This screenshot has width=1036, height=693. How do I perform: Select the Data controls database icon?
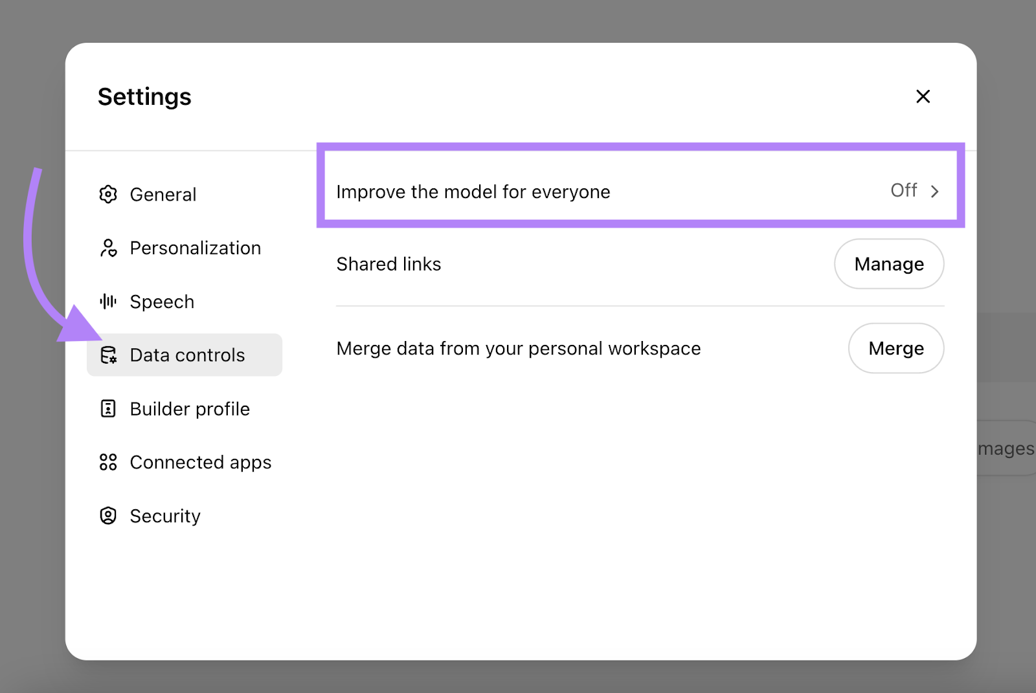click(108, 355)
